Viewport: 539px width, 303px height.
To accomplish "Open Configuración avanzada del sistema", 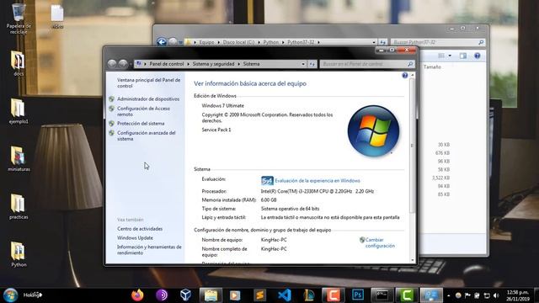I will (x=146, y=136).
